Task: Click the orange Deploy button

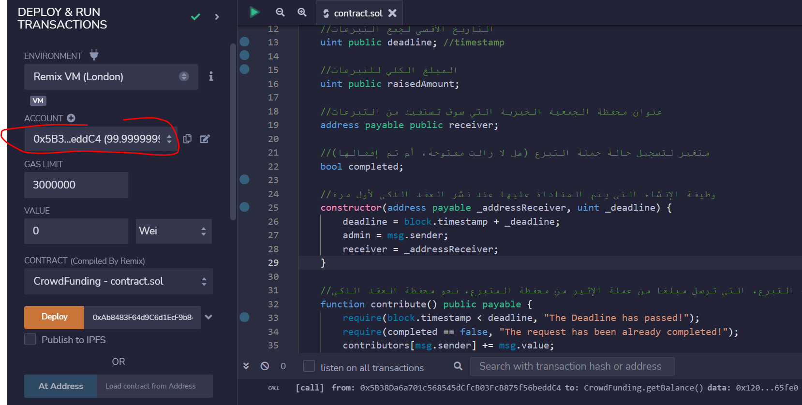Action: tap(54, 317)
